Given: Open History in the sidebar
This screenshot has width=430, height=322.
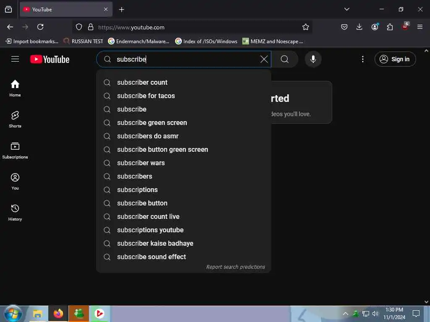Looking at the screenshot, I should 15,213.
